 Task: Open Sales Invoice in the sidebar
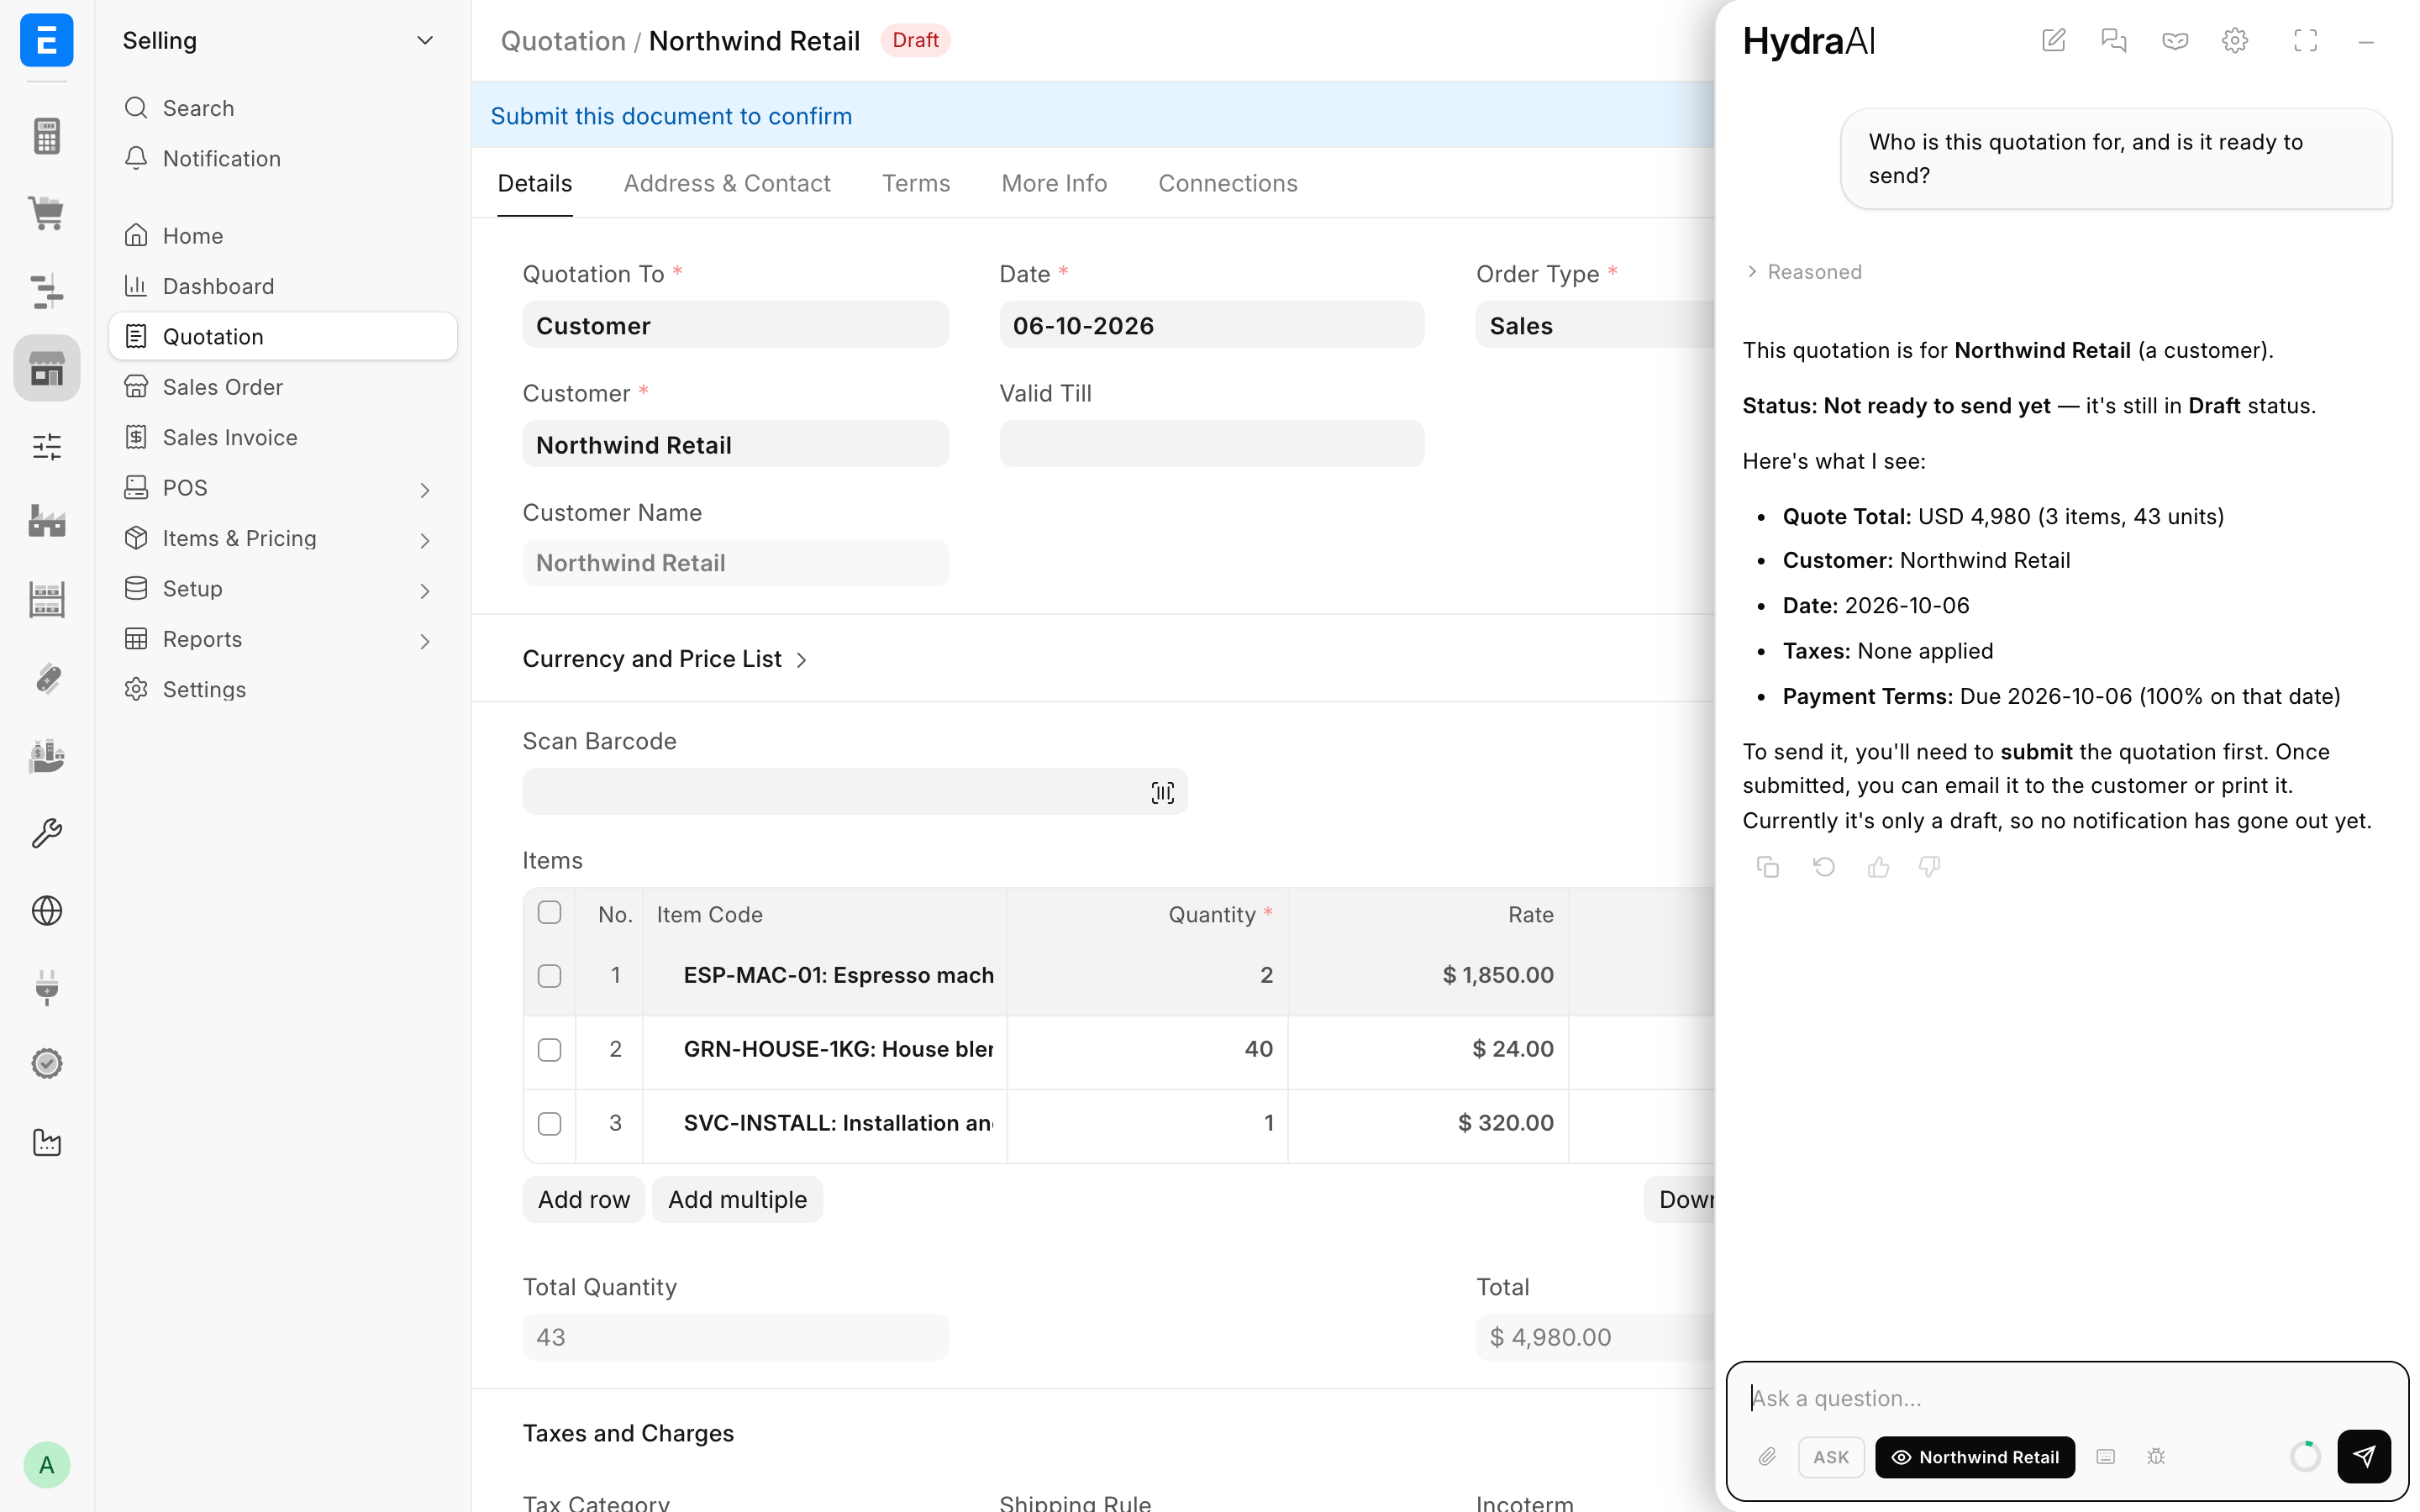[283, 437]
